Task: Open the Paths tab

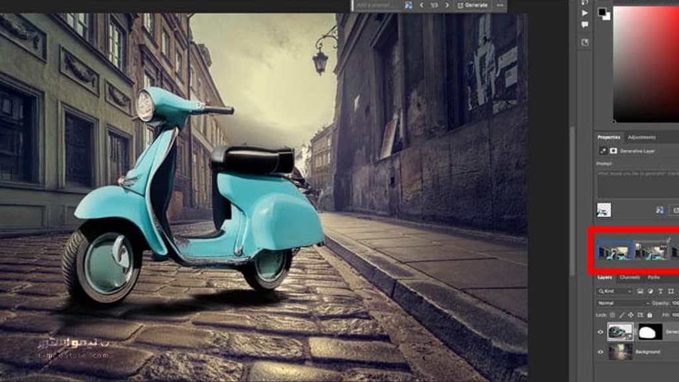Action: point(653,277)
